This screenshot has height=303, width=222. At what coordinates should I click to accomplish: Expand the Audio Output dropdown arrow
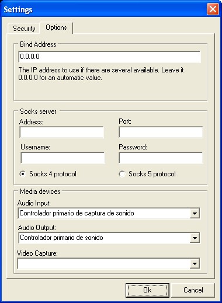pos(195,238)
